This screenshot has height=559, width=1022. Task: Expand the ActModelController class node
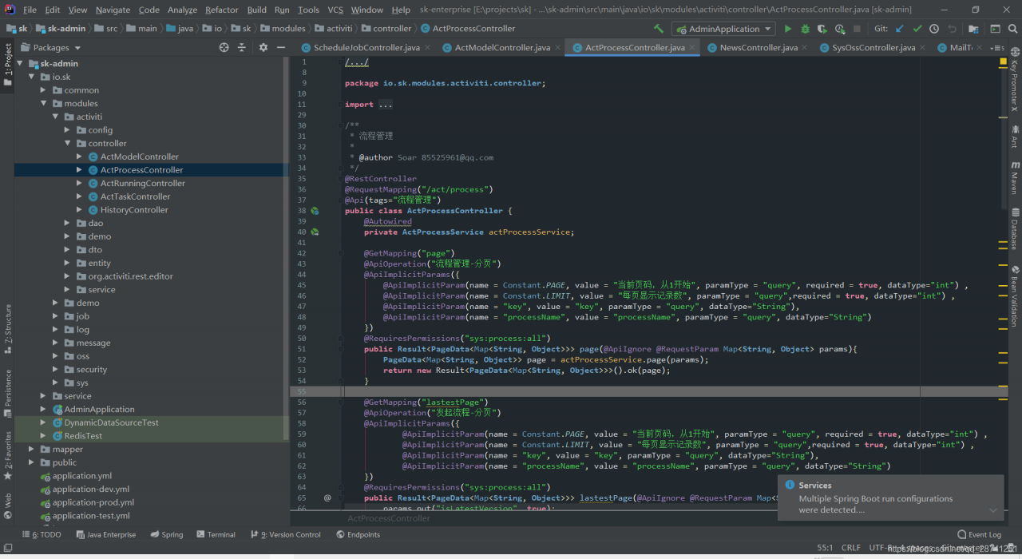pos(80,157)
